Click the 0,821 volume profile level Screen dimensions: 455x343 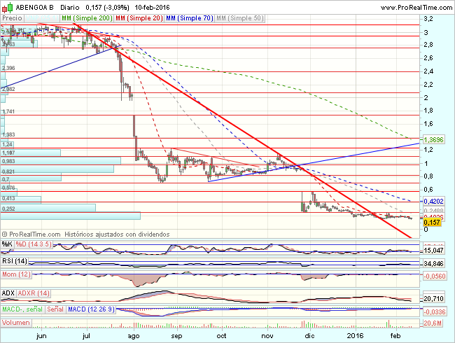click(8, 171)
